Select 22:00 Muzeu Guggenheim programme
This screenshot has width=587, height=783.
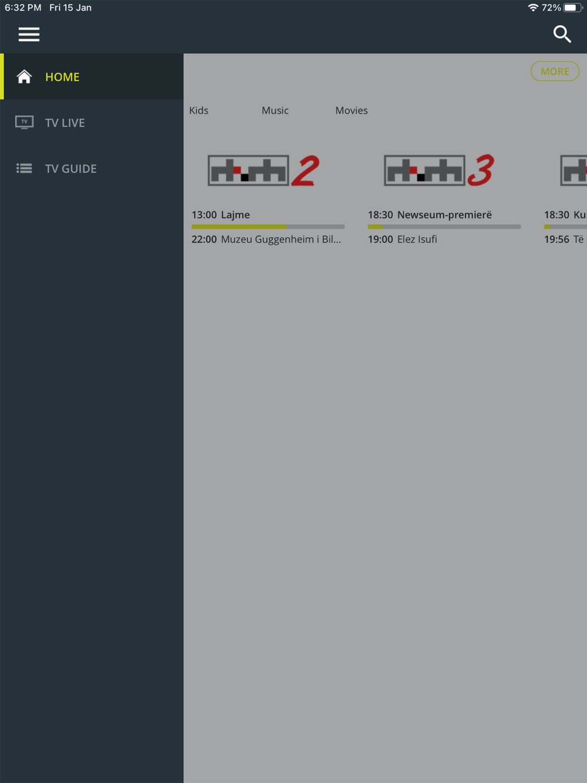click(x=266, y=239)
